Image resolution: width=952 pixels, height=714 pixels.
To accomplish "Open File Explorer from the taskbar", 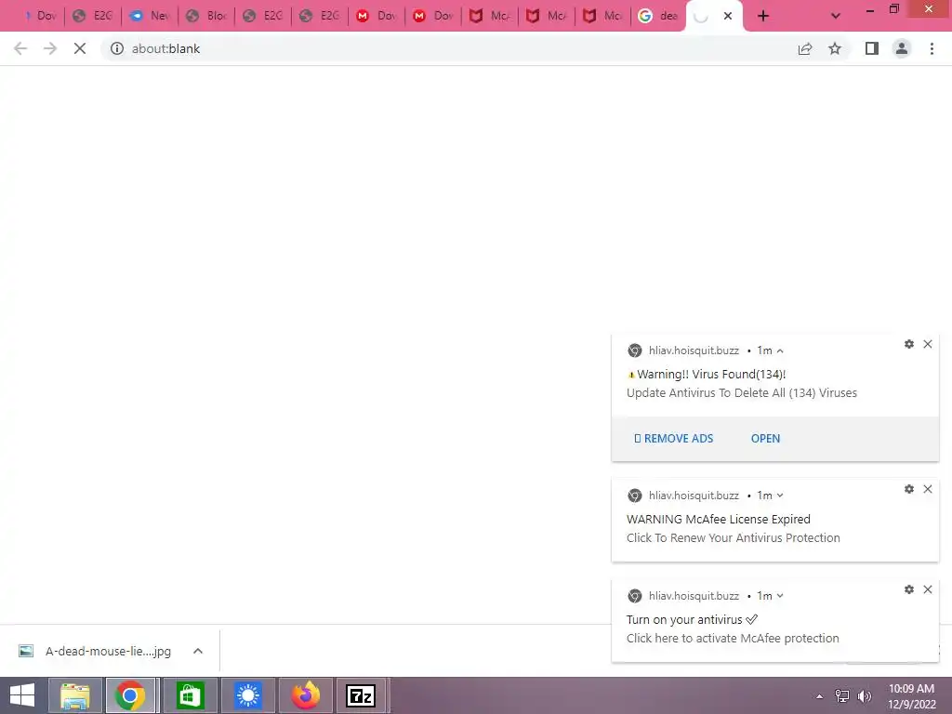I will click(74, 695).
